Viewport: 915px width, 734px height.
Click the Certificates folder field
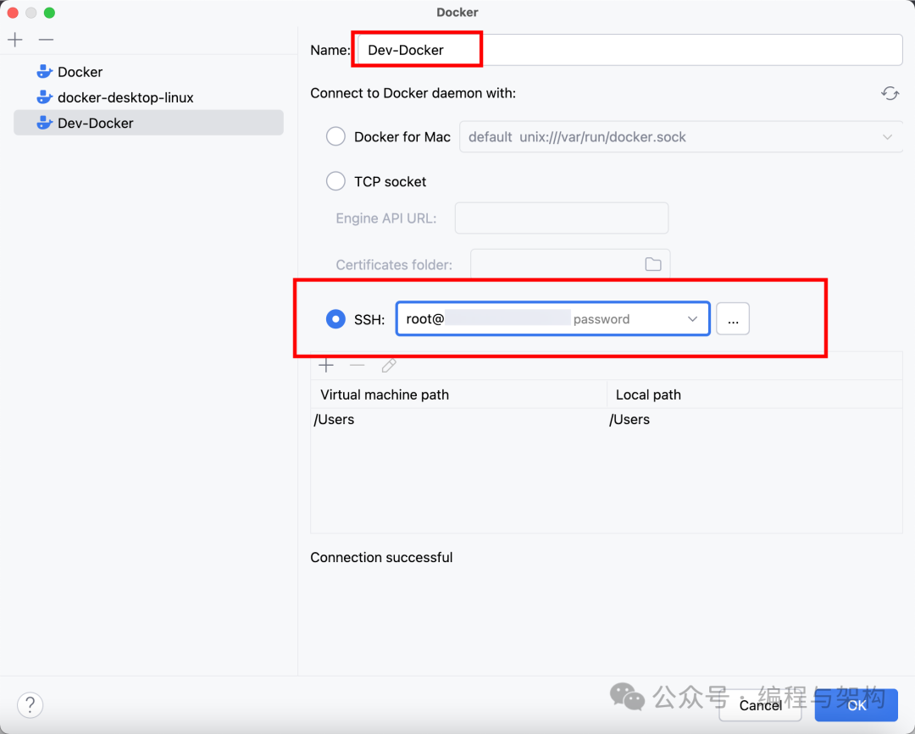570,265
